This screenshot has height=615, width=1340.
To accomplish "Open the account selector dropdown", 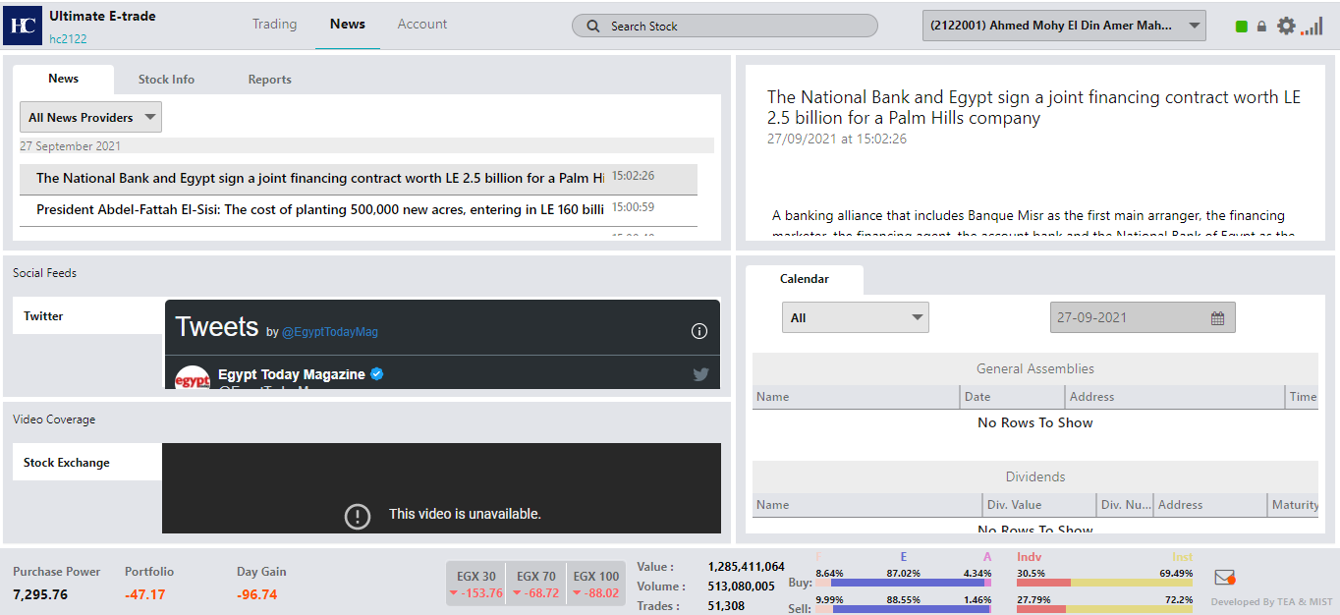I will pos(1064,26).
